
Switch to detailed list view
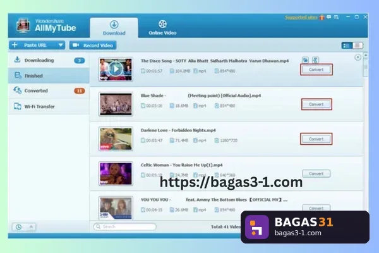(347, 46)
